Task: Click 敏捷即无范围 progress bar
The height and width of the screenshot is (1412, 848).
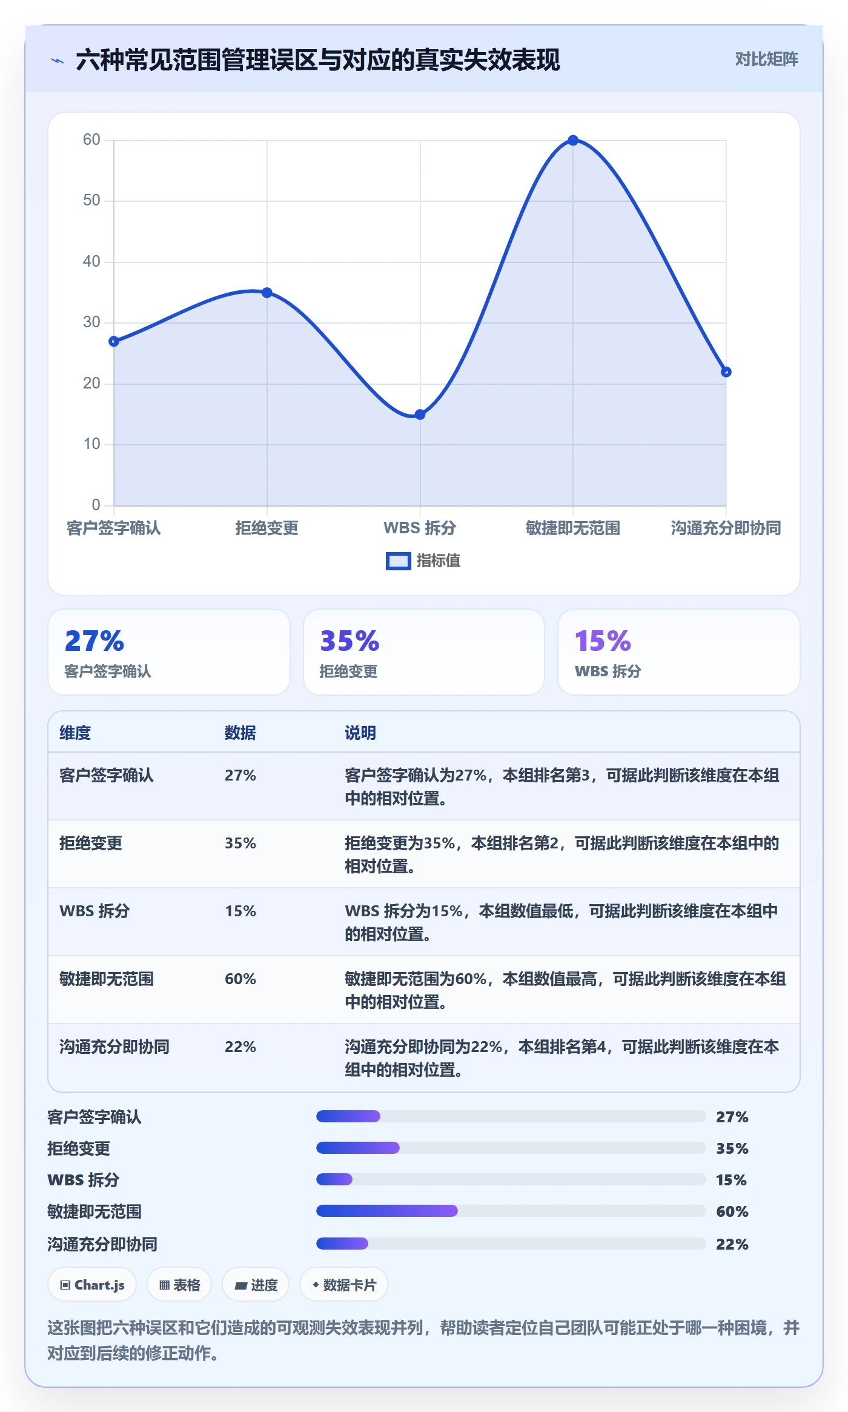Action: coord(511,1211)
